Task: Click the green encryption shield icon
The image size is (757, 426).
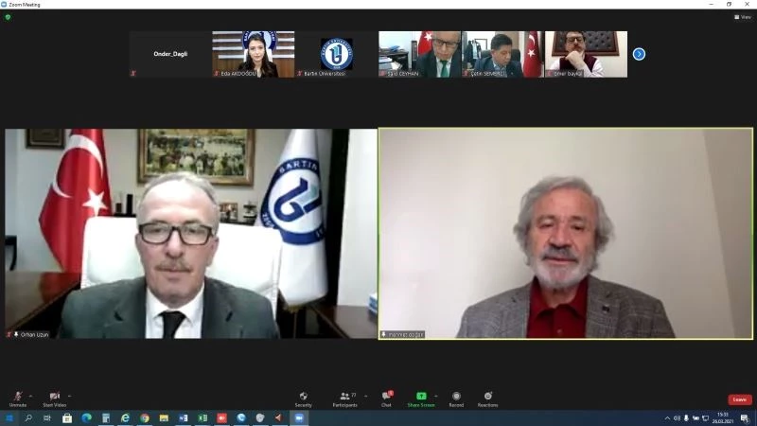Action: click(8, 17)
